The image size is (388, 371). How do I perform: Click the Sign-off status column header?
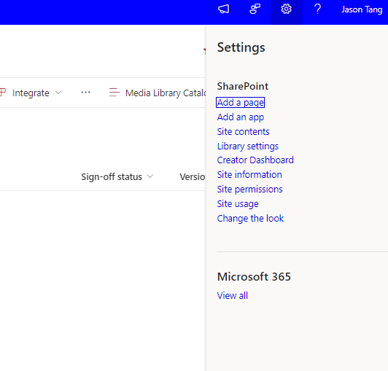coord(112,177)
